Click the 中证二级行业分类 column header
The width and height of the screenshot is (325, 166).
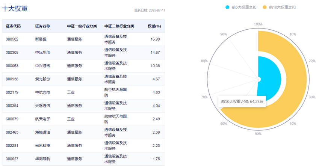tap(119, 26)
